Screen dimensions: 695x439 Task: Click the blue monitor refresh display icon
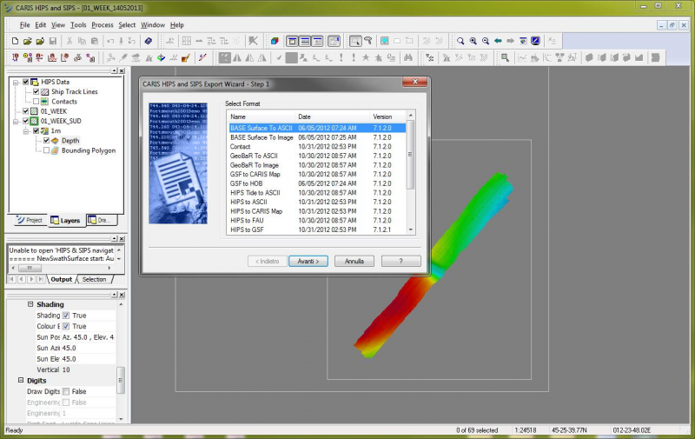[535, 41]
